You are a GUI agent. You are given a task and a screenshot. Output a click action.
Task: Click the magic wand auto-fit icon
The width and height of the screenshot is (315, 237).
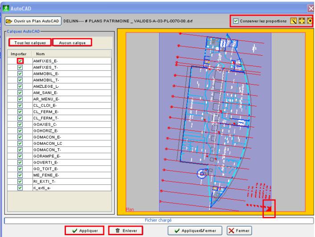tap(293, 21)
